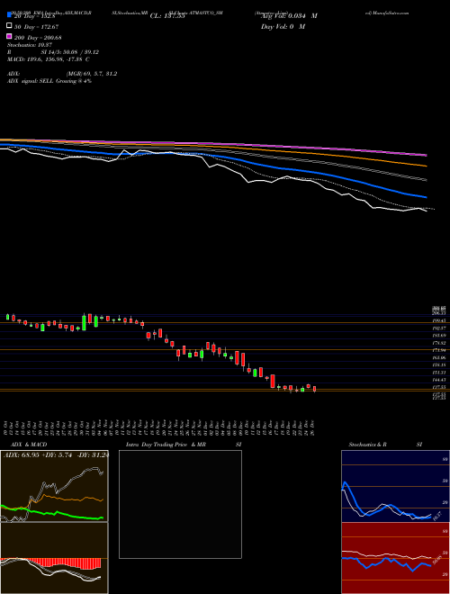The image size is (450, 594).
Task: Select the '200 Day = 209.68' legend text
Action: 38,38
